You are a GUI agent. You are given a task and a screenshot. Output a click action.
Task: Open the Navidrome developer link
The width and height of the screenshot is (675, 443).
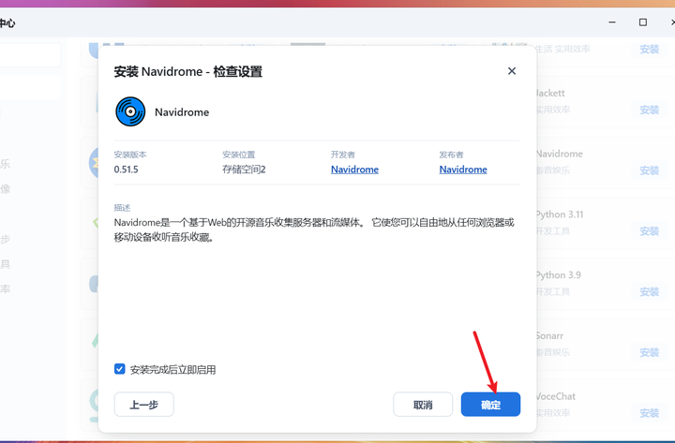coord(354,170)
